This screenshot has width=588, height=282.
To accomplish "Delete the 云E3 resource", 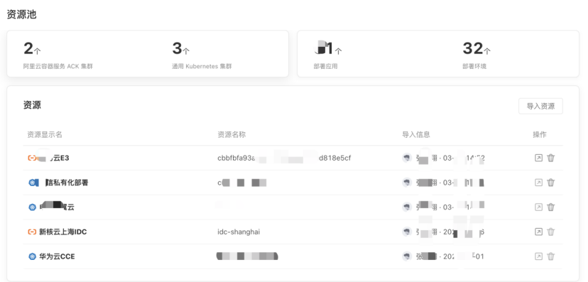I will point(550,158).
